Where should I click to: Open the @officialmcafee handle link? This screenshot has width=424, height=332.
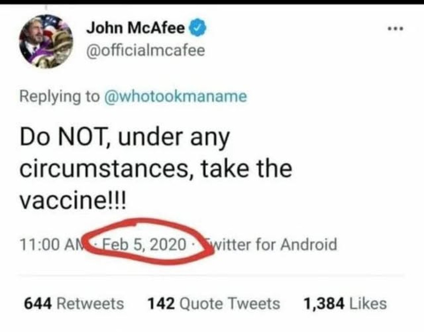click(145, 51)
